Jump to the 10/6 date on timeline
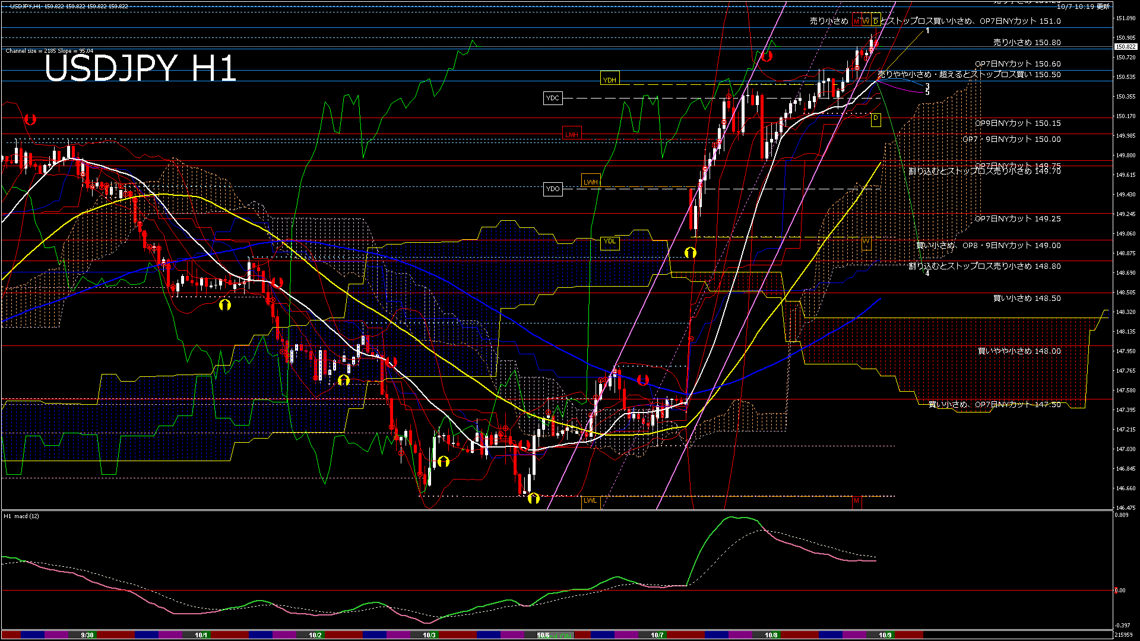The width and height of the screenshot is (1140, 641). (x=543, y=635)
